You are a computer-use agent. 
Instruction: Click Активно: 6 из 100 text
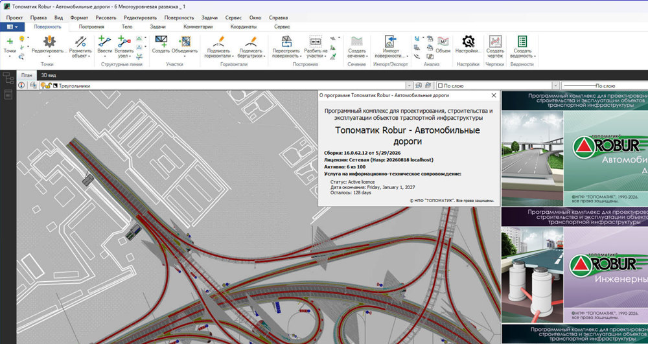(x=343, y=166)
